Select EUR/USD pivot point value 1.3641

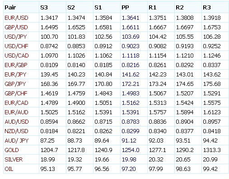[x=131, y=18]
